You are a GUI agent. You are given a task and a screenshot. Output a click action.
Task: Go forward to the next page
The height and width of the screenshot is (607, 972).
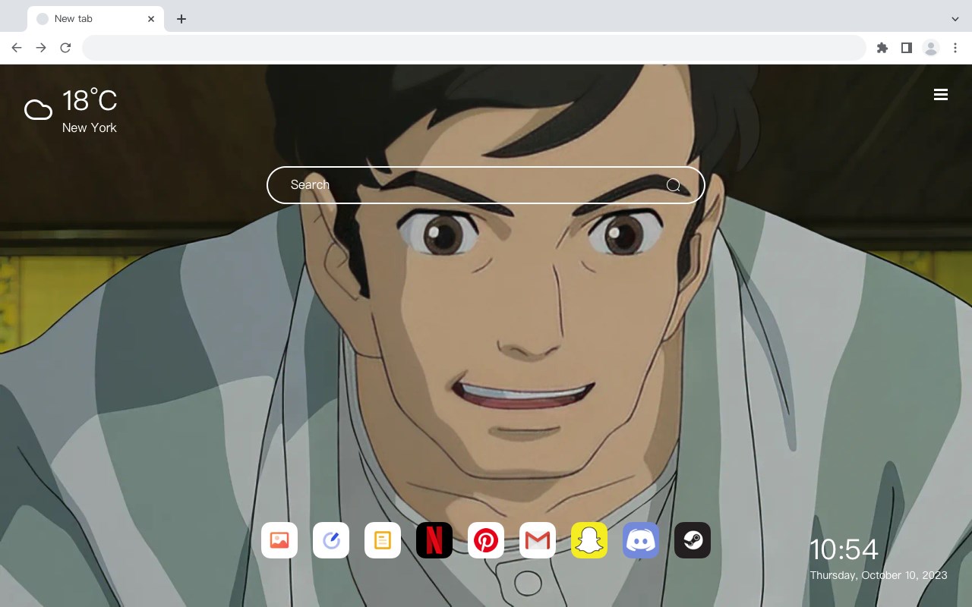coord(41,48)
